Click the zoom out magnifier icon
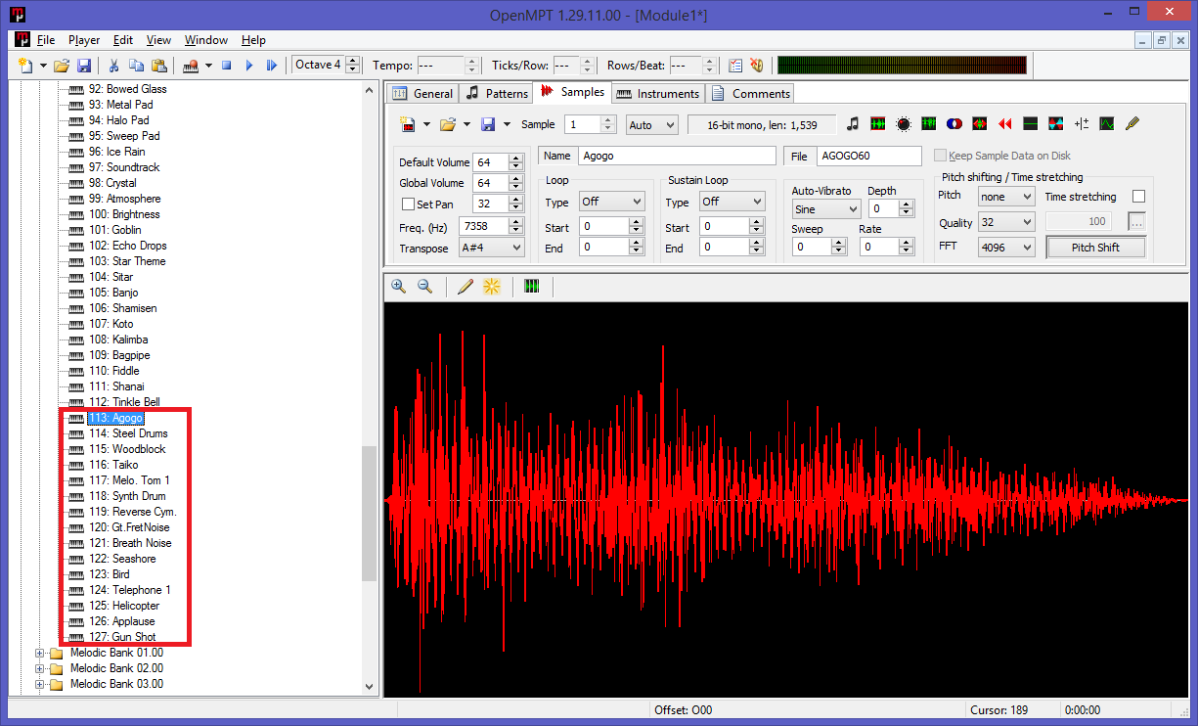This screenshot has height=726, width=1198. click(x=424, y=286)
